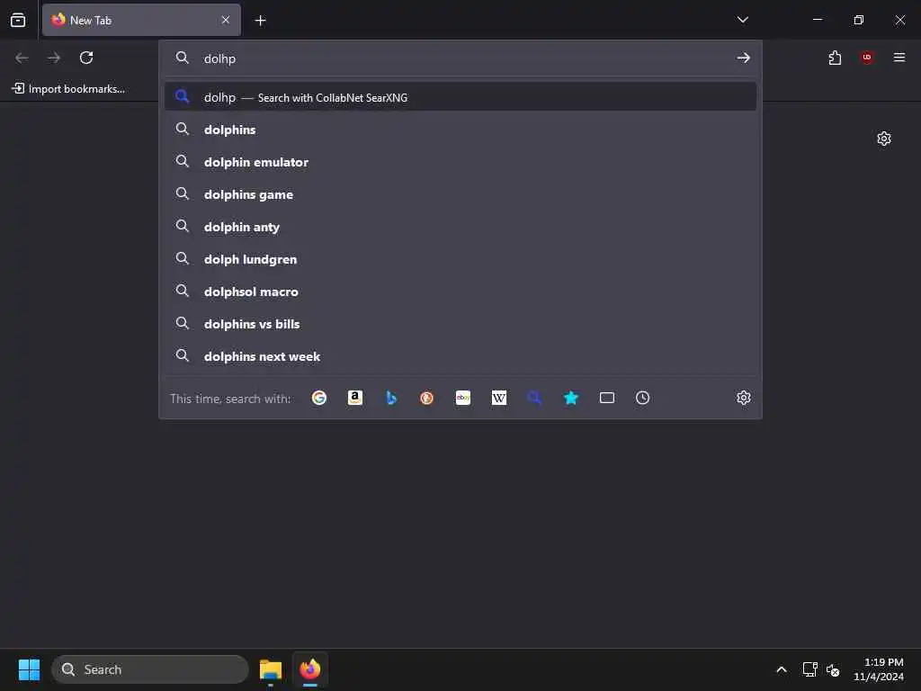The height and width of the screenshot is (691, 921).
Task: Open the network status tray icon
Action: tap(810, 669)
